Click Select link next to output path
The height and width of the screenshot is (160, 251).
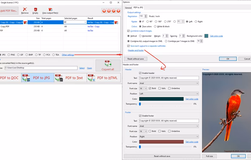tap(82, 68)
